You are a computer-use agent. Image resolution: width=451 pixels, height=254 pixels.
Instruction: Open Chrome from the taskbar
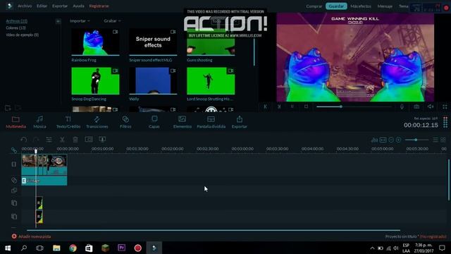point(73,248)
